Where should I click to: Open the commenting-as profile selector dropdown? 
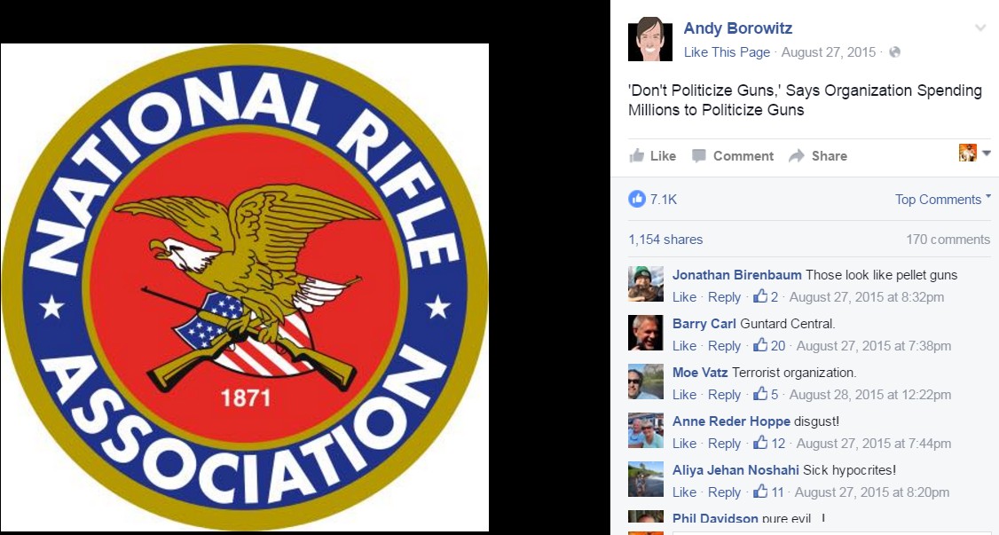pos(975,153)
